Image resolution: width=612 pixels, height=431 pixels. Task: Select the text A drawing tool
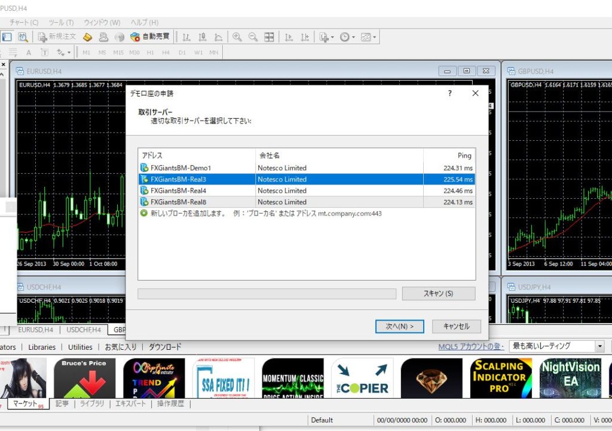29,52
